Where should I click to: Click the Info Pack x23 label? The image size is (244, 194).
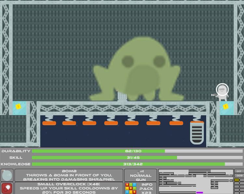click(146, 188)
